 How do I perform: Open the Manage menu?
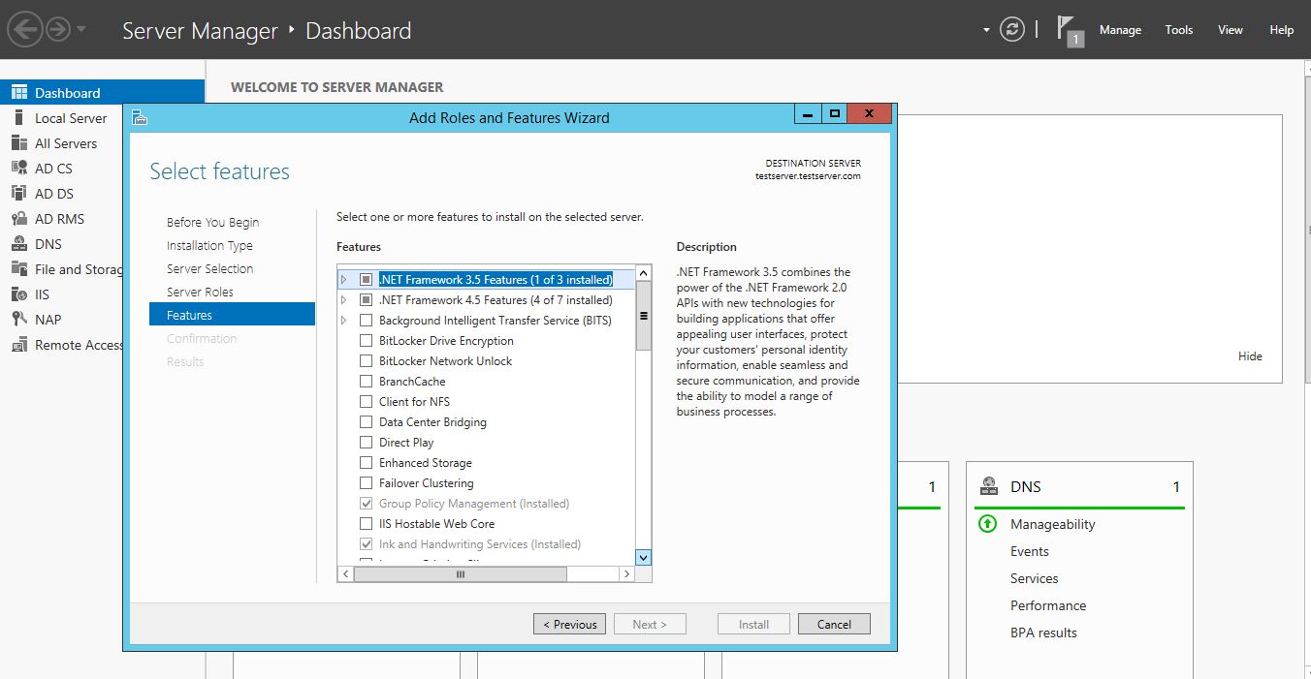pos(1120,30)
